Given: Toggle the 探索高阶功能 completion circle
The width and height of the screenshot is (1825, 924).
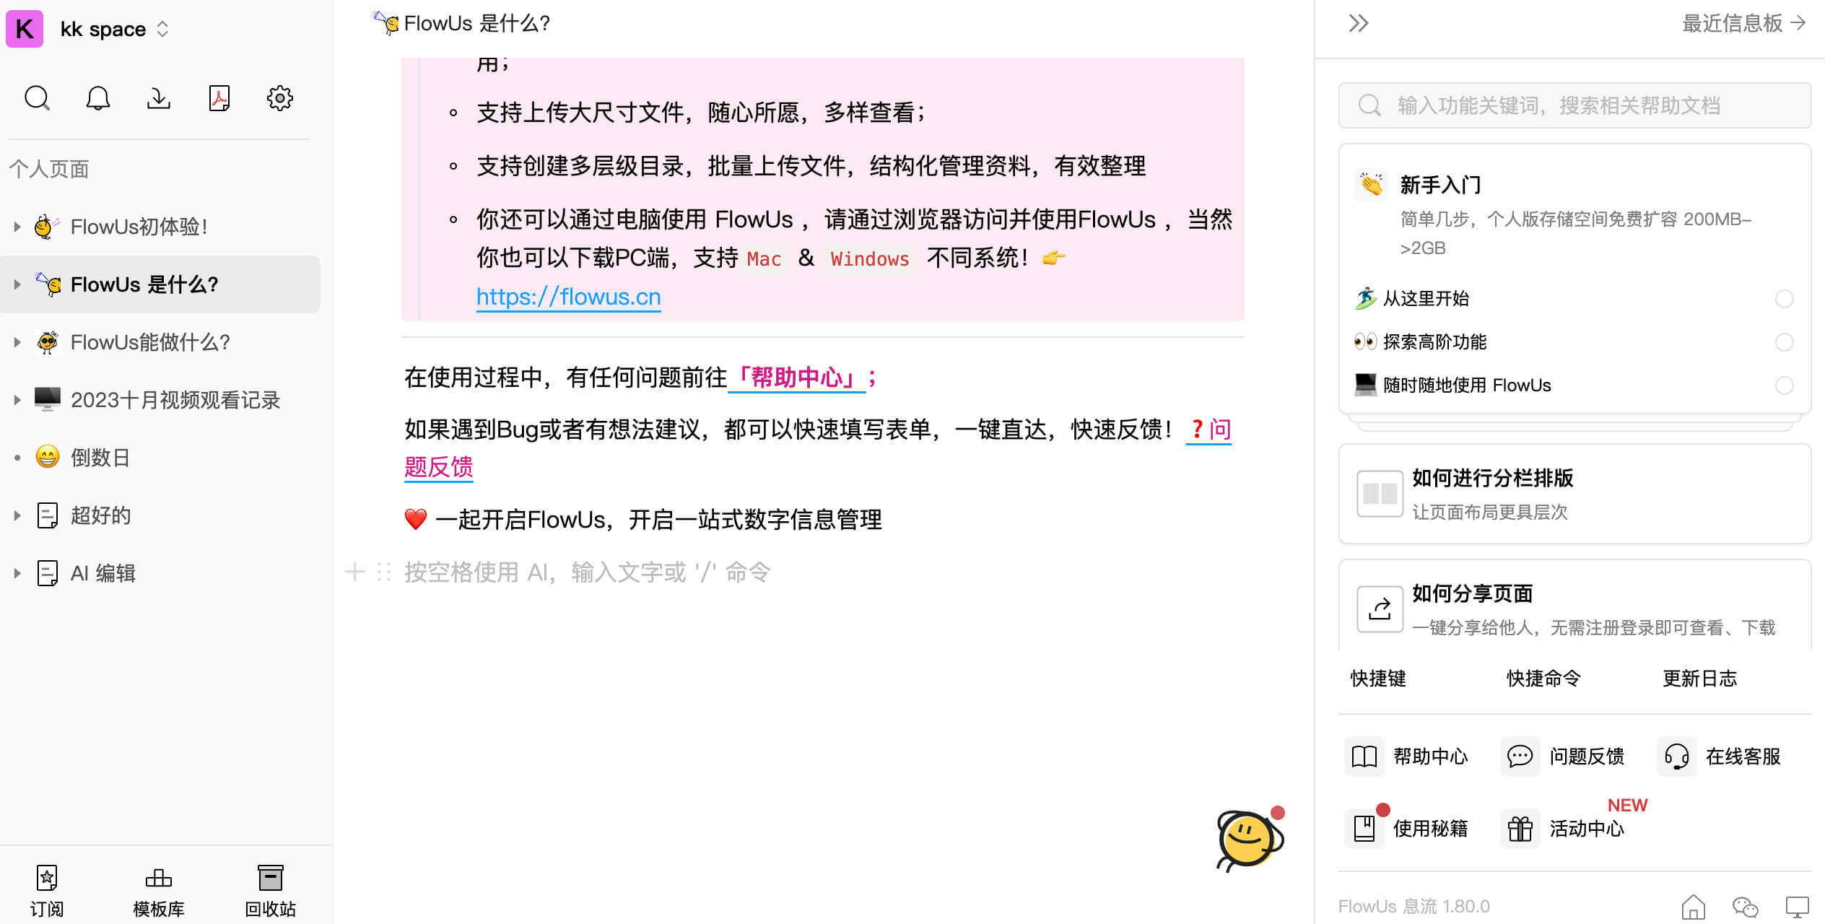Looking at the screenshot, I should click(x=1784, y=342).
